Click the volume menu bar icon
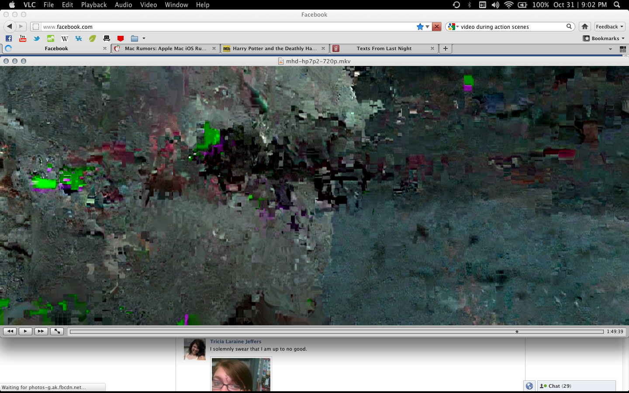Image resolution: width=629 pixels, height=393 pixels. coord(495,5)
